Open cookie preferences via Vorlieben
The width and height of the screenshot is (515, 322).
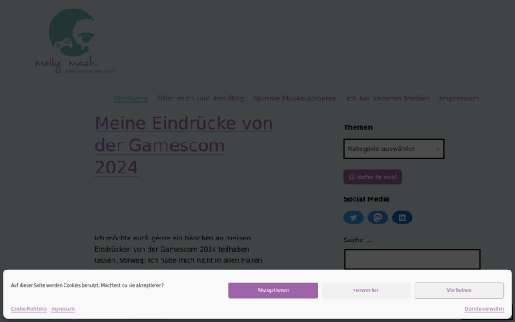click(x=459, y=290)
